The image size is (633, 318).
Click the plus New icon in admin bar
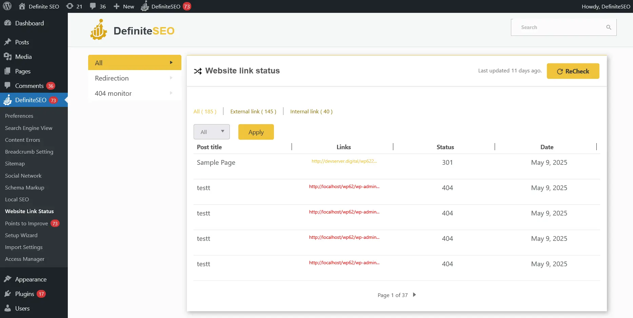tap(116, 6)
